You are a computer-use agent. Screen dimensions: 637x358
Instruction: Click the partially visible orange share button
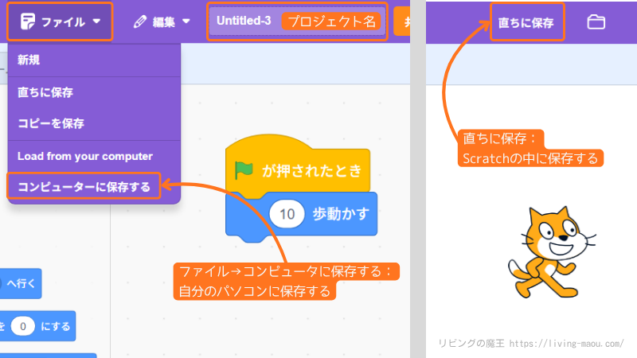tap(401, 22)
